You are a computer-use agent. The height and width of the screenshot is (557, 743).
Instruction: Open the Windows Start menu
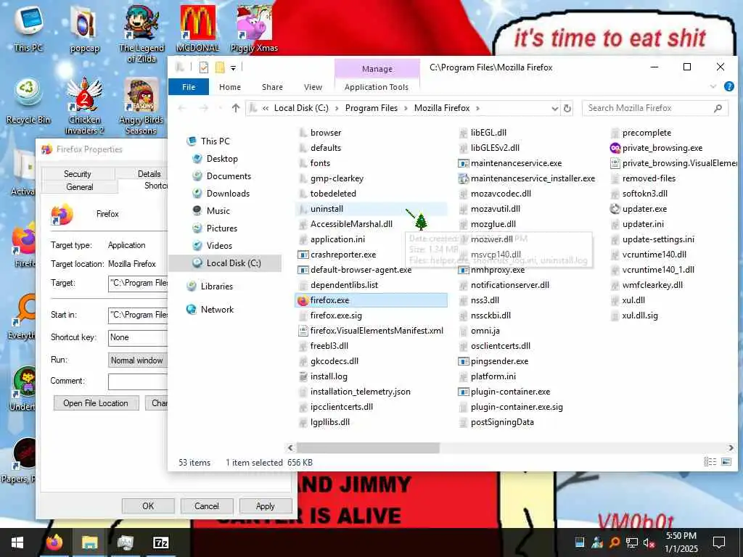click(17, 542)
